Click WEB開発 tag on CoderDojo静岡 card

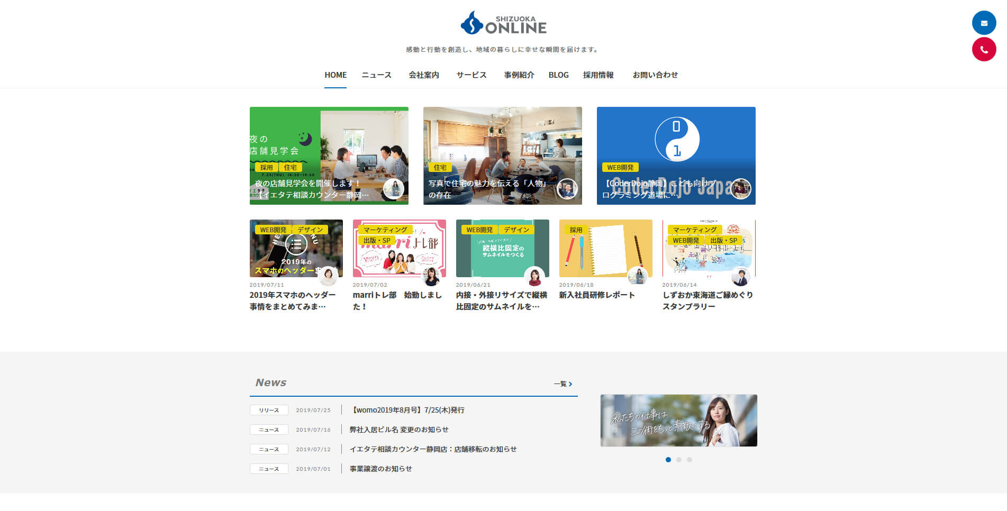click(620, 168)
